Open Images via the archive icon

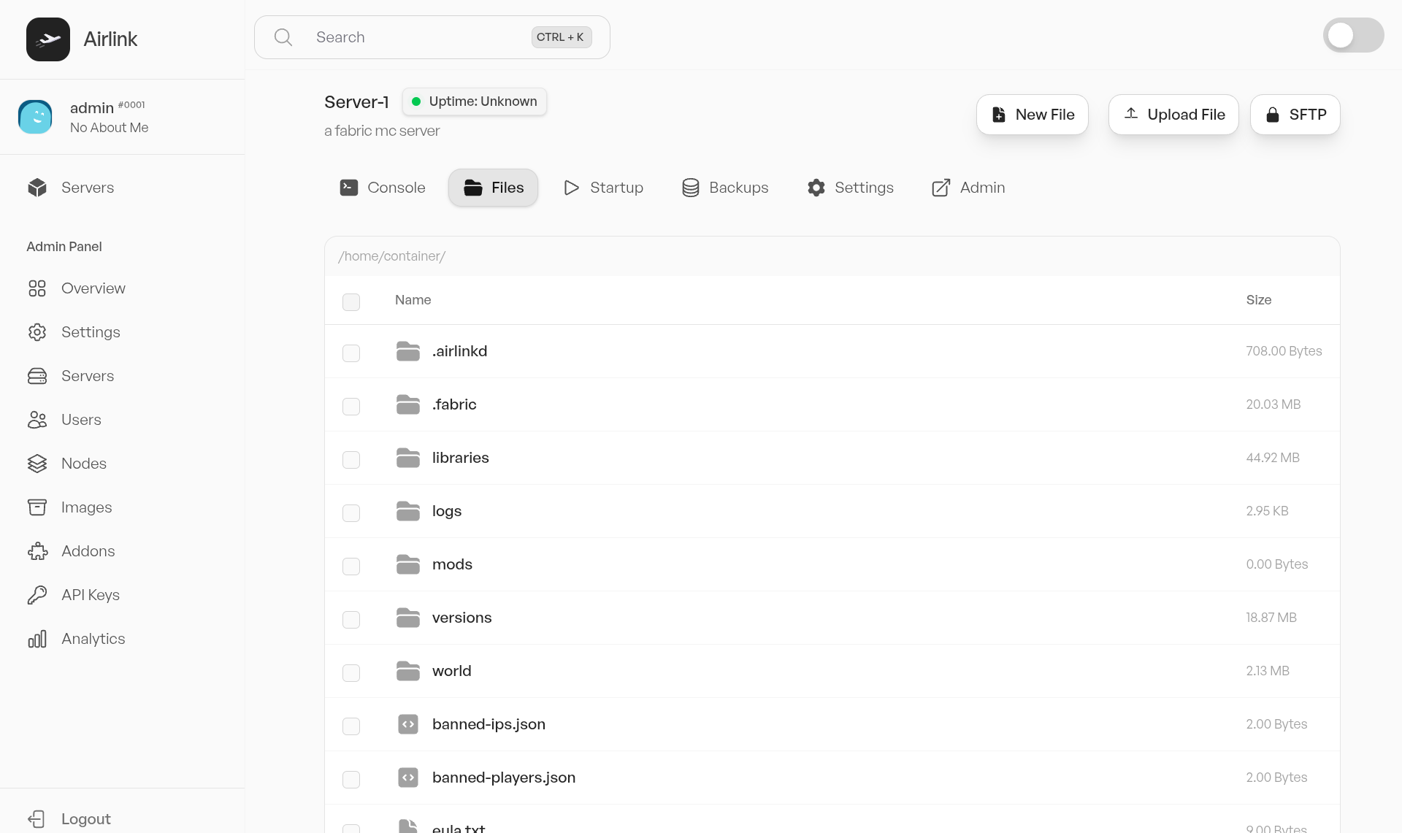[x=37, y=507]
